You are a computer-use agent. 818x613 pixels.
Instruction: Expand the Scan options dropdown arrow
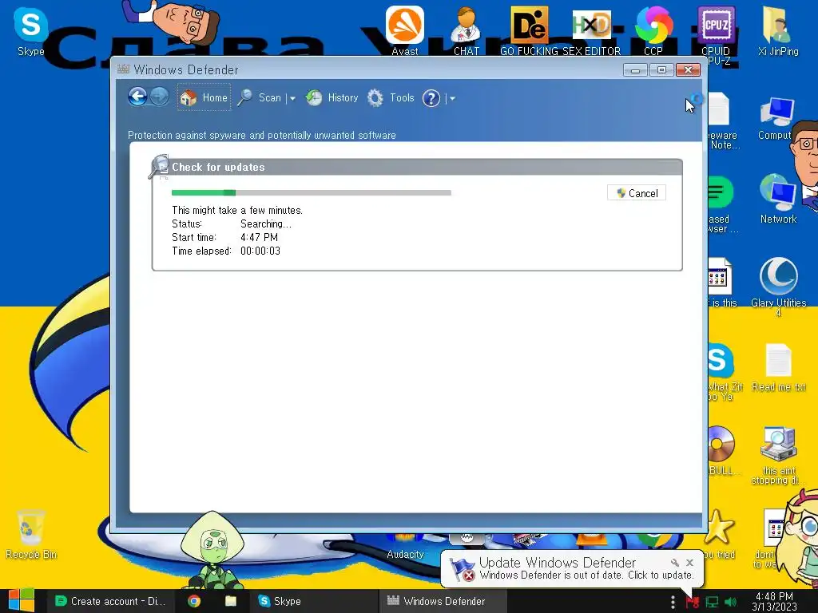(x=292, y=98)
